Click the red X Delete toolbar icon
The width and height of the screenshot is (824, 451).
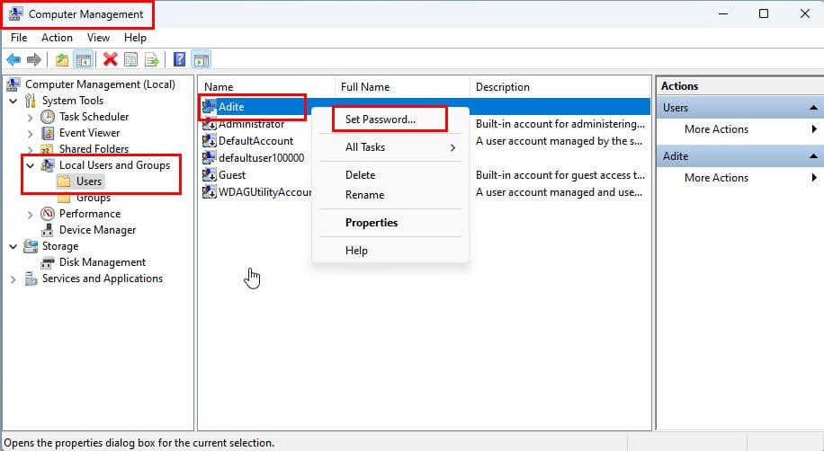click(110, 59)
